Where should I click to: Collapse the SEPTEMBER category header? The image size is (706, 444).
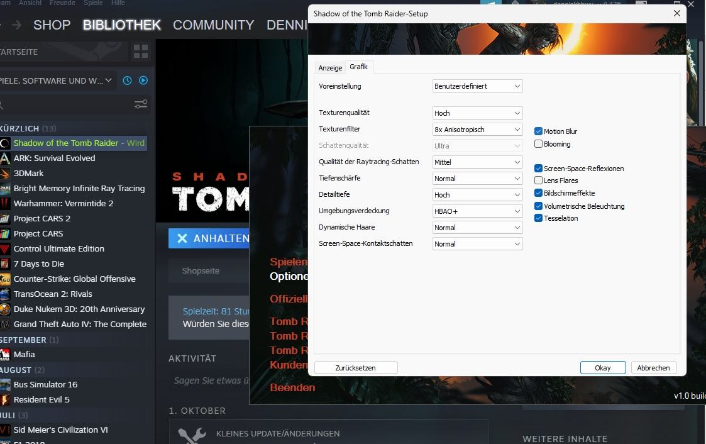coord(30,340)
